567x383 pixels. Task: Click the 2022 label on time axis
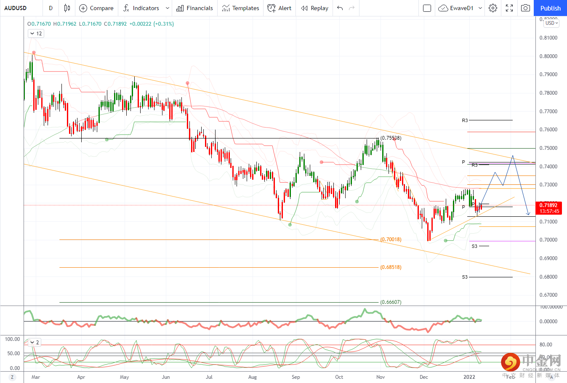(469, 377)
